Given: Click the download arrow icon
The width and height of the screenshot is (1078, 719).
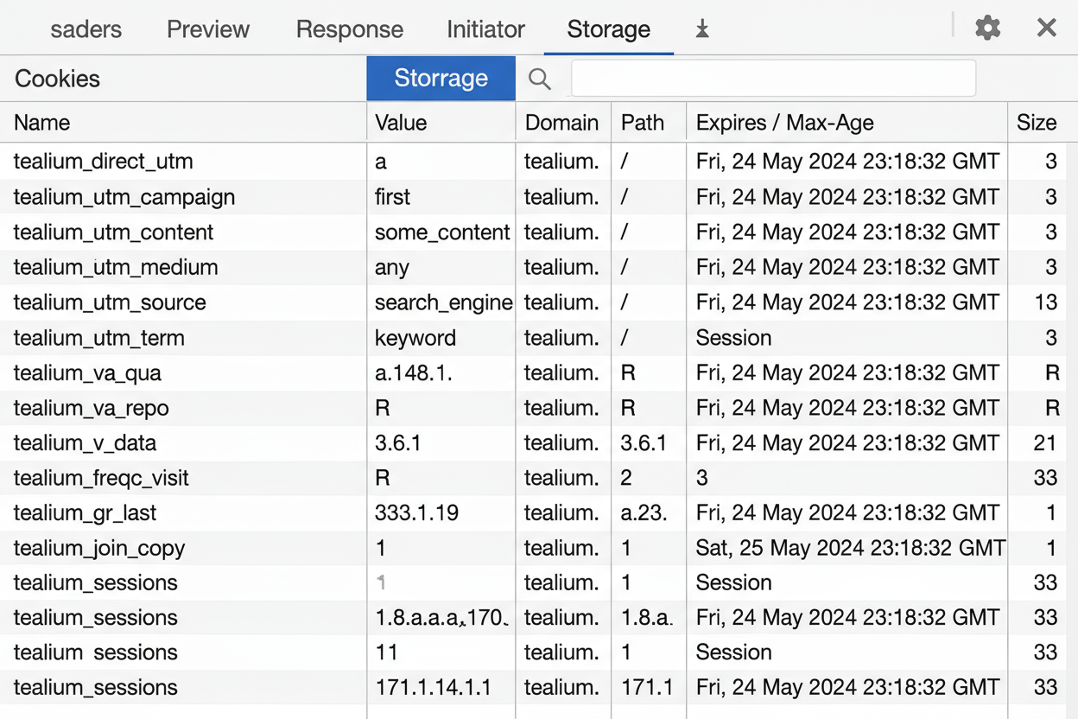Looking at the screenshot, I should pyautogui.click(x=702, y=29).
